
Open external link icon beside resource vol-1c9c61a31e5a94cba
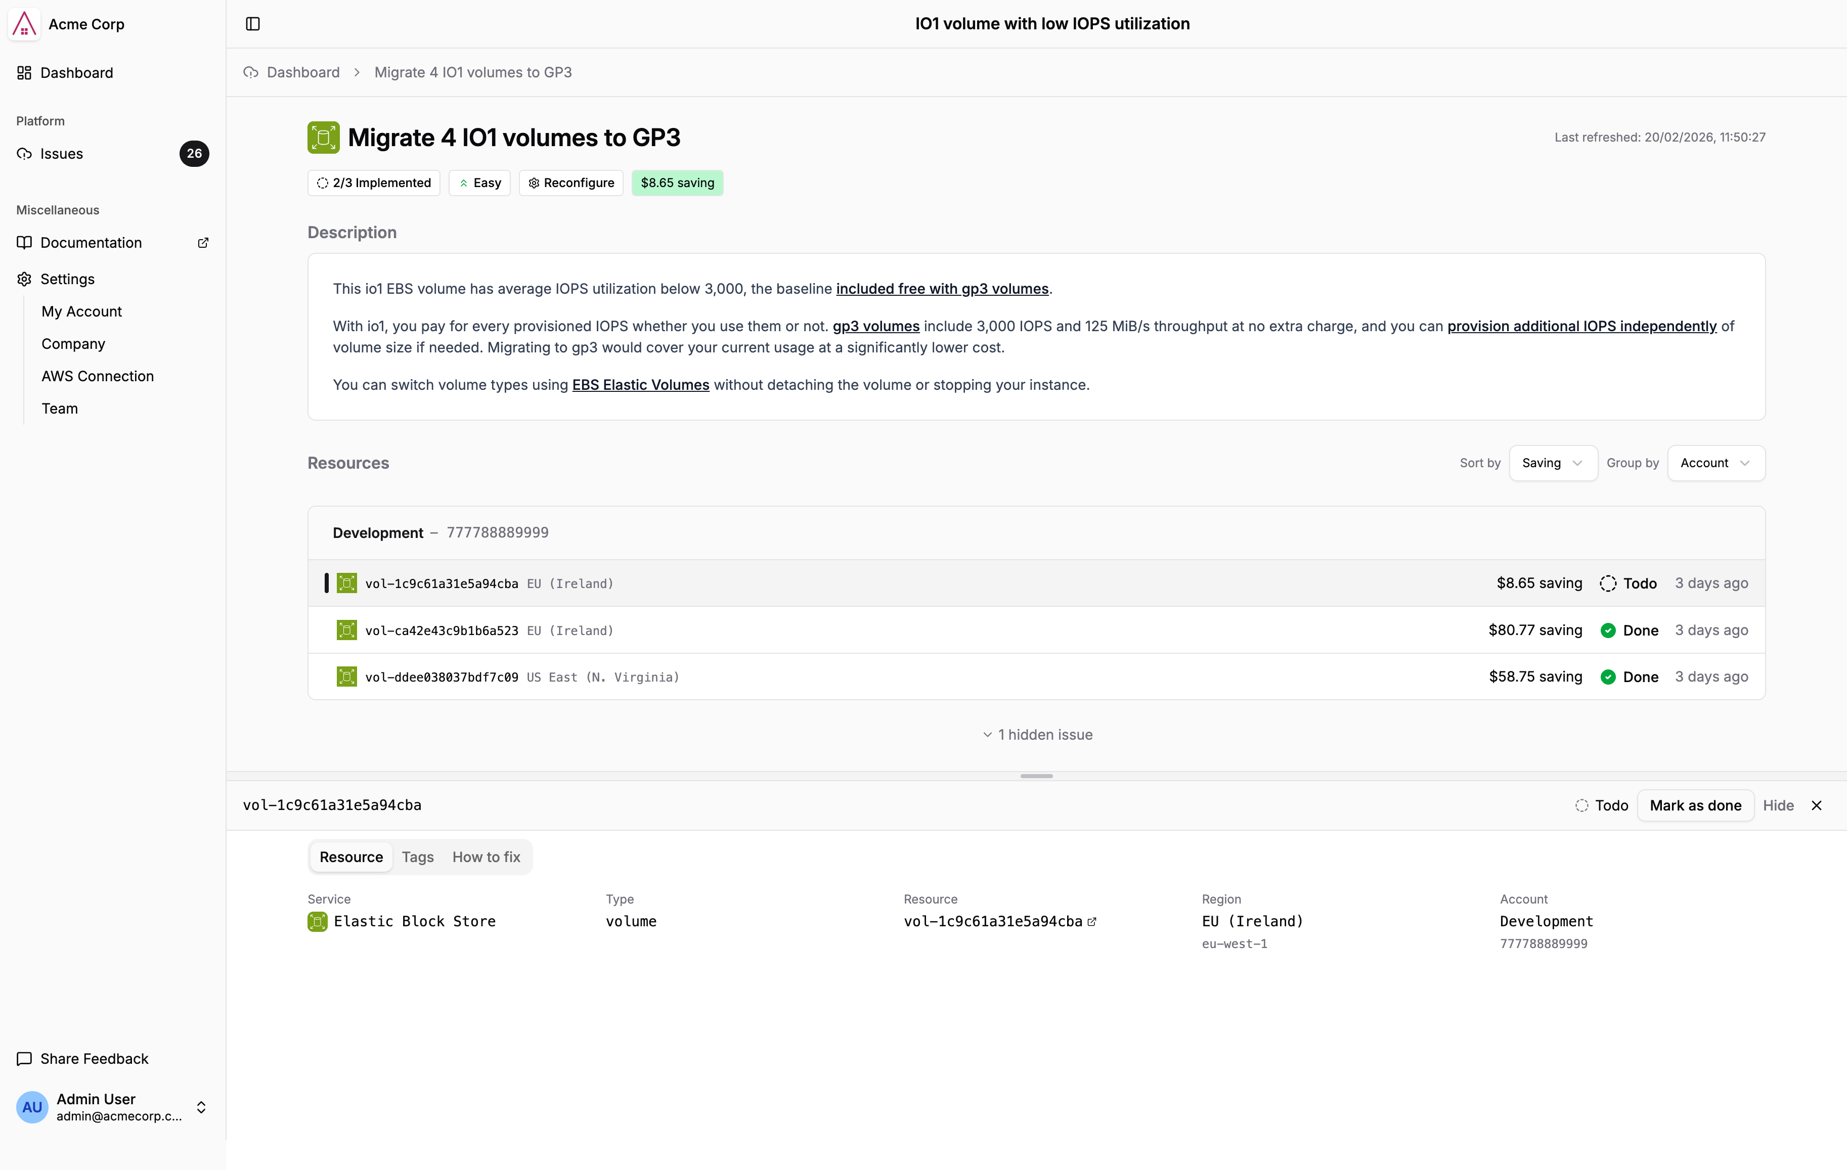1092,922
